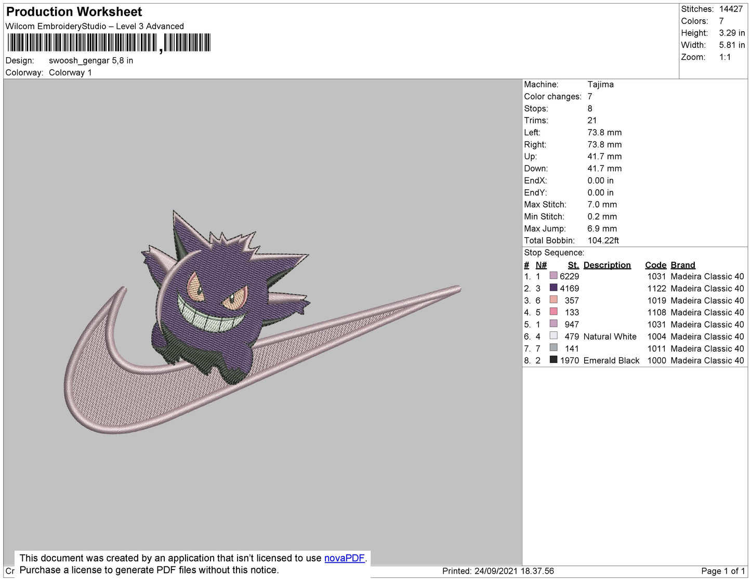Click the Tajima machine value
The image size is (751, 581).
pos(600,84)
